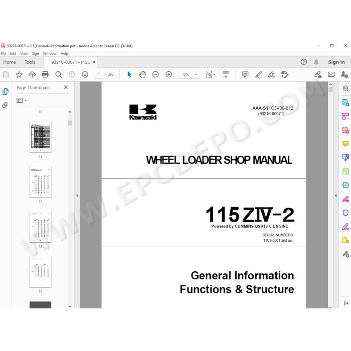Expand the right tools pane arrow
The width and height of the screenshot is (351, 351).
[346, 303]
